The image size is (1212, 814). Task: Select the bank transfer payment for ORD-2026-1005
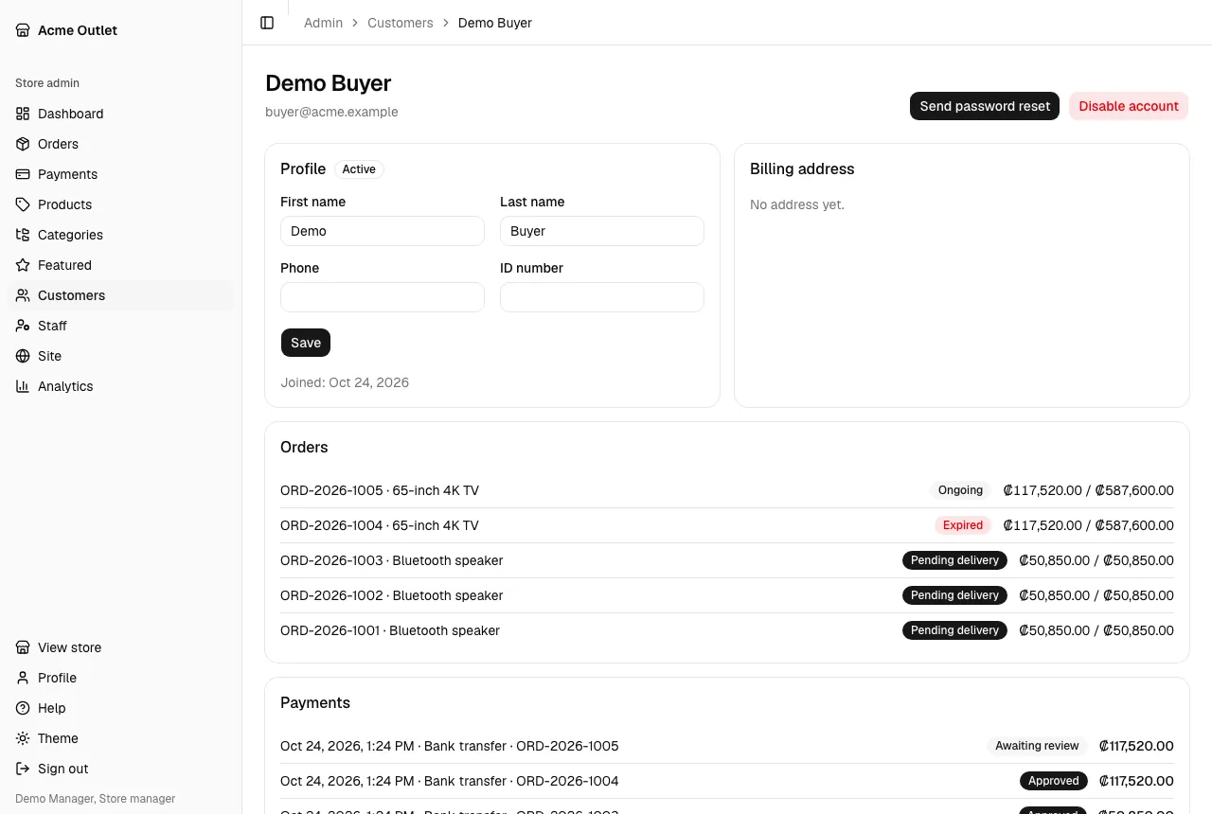click(x=727, y=746)
